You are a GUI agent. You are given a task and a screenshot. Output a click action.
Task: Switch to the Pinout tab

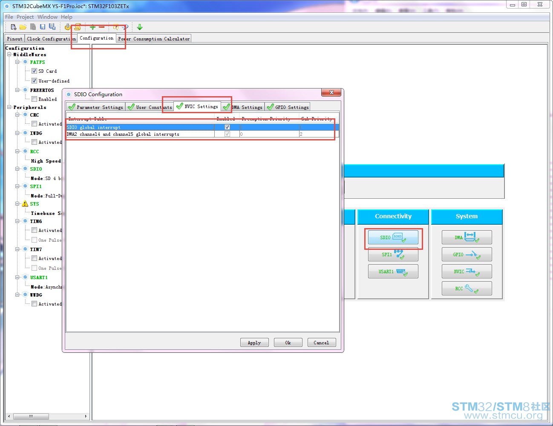pyautogui.click(x=14, y=39)
